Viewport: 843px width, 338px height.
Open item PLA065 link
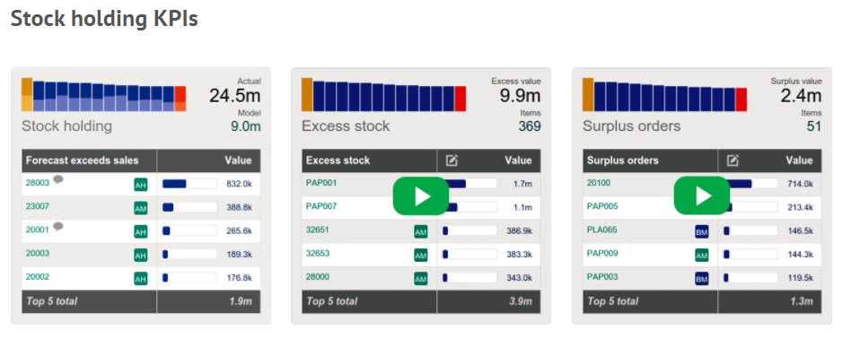pyautogui.click(x=602, y=230)
